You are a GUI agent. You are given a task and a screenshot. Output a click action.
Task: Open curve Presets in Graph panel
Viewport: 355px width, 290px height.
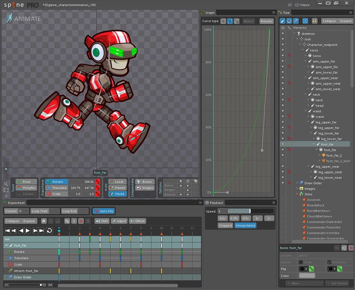coord(266,21)
